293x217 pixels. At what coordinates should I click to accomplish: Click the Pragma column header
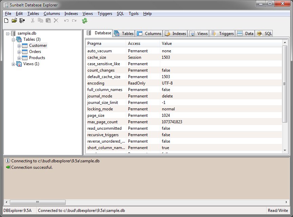(106, 43)
